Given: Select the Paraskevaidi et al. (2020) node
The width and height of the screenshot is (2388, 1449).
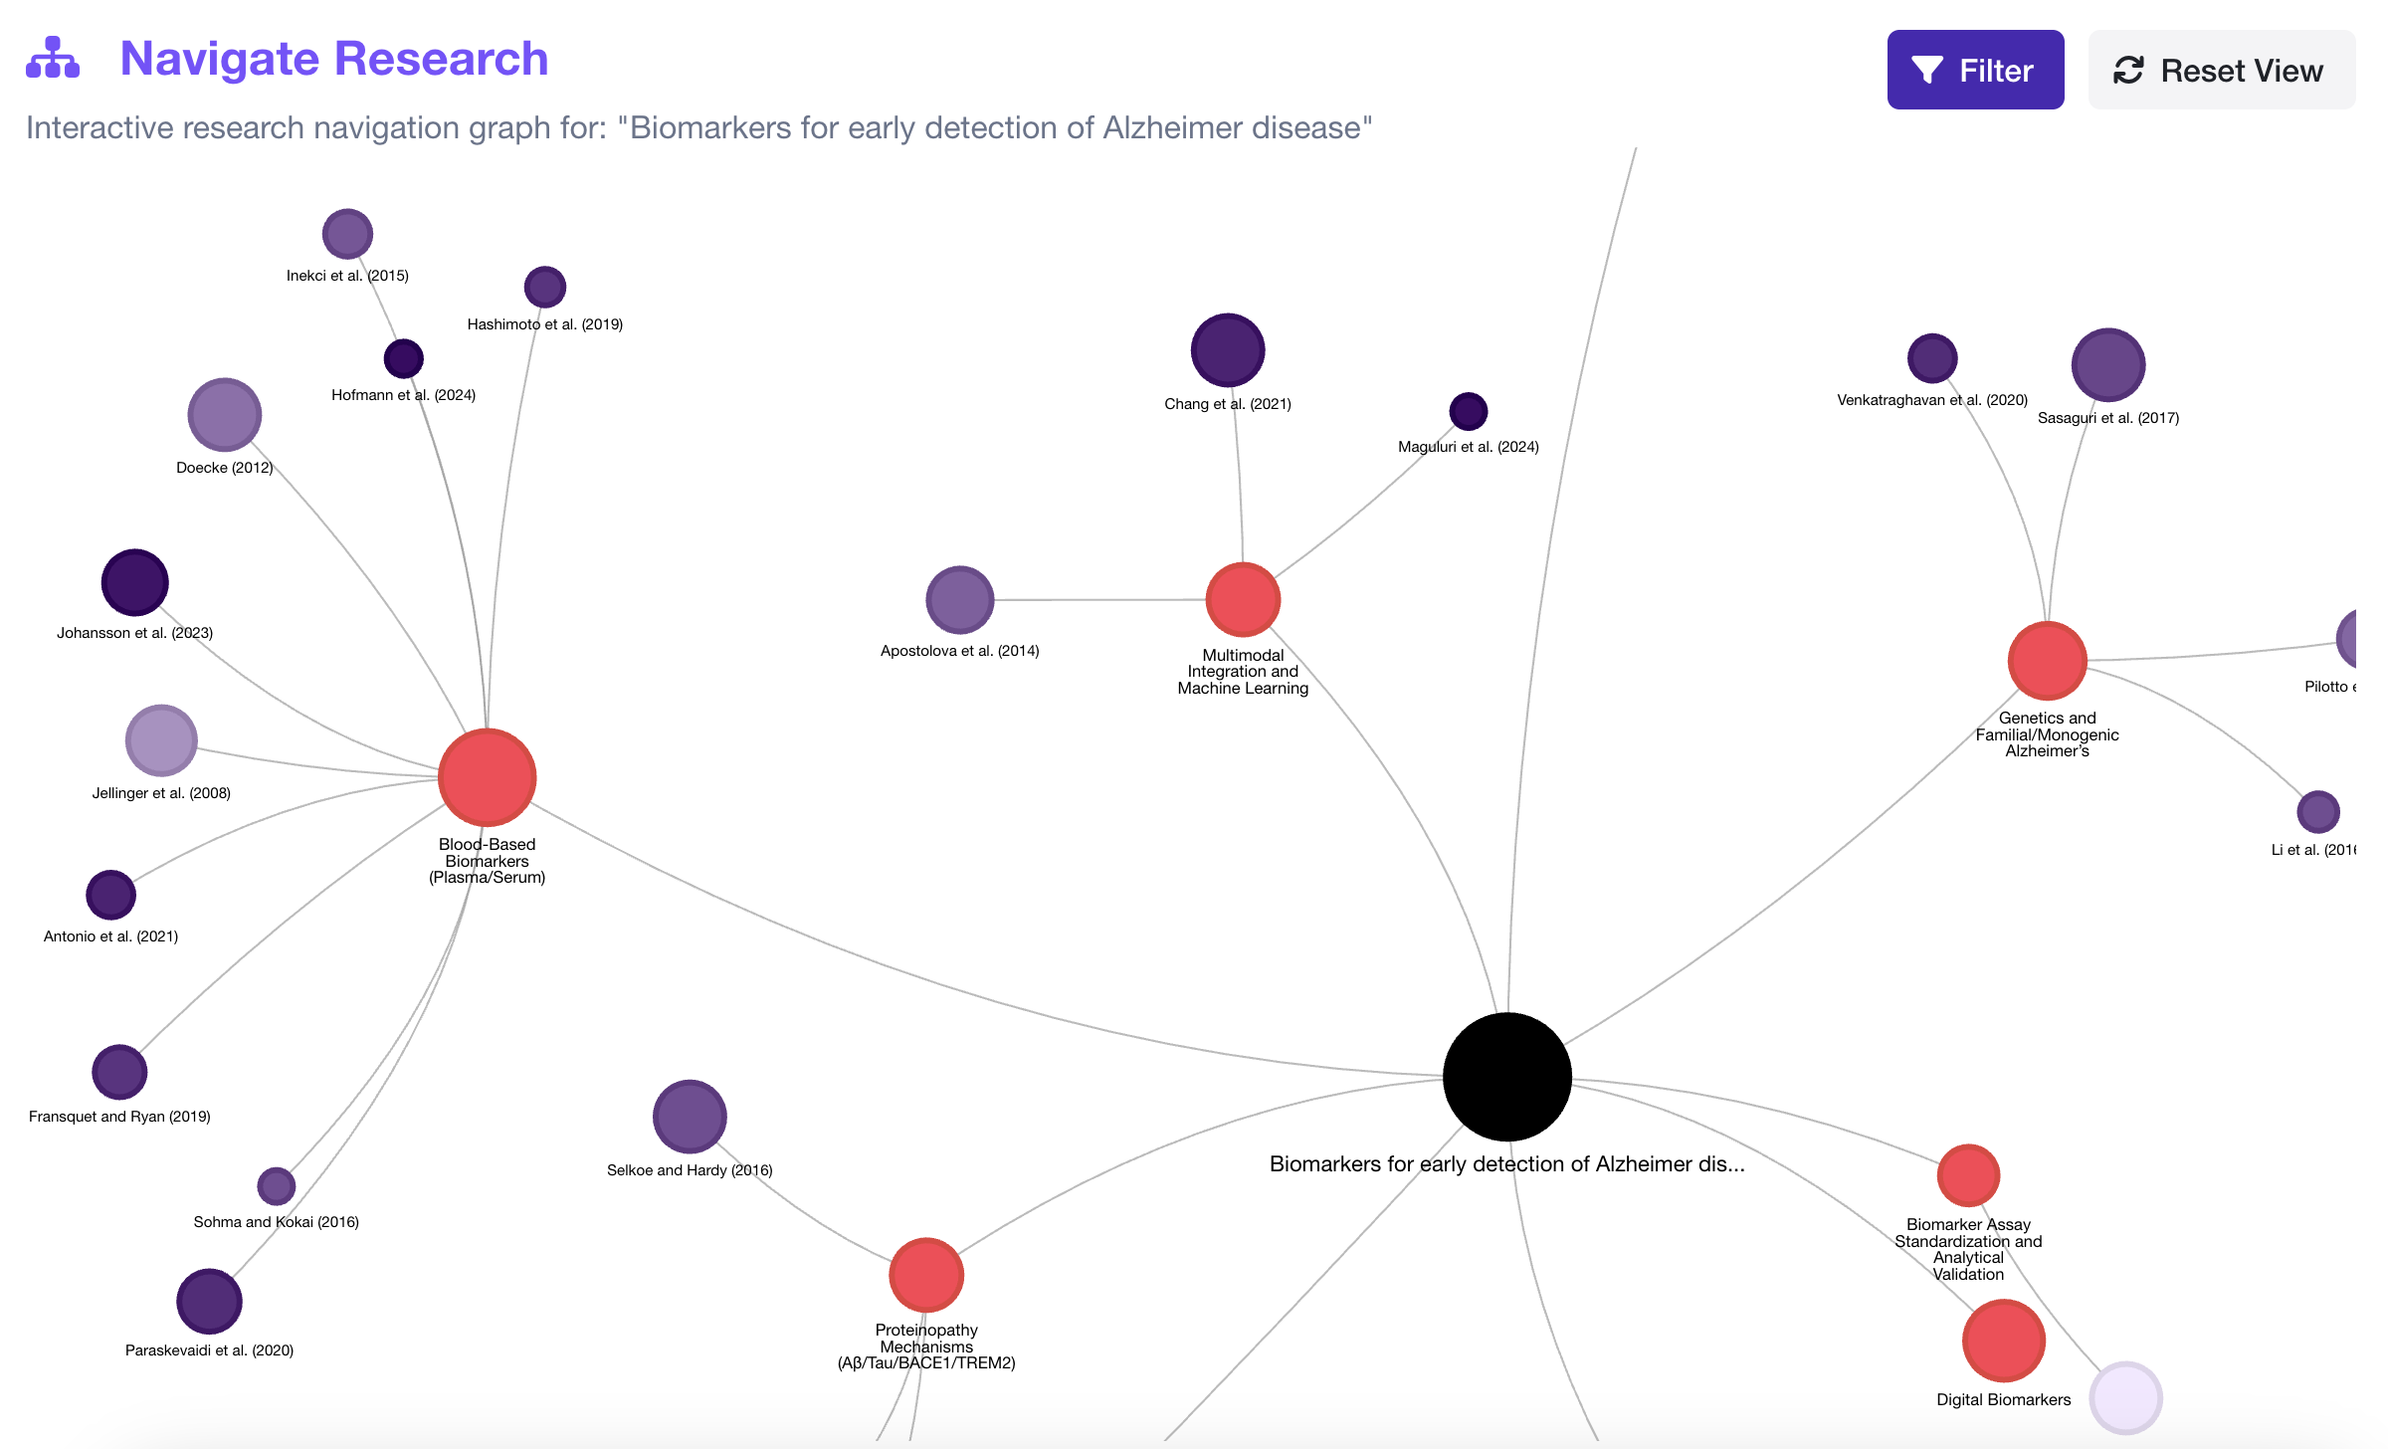Looking at the screenshot, I should click(209, 1301).
